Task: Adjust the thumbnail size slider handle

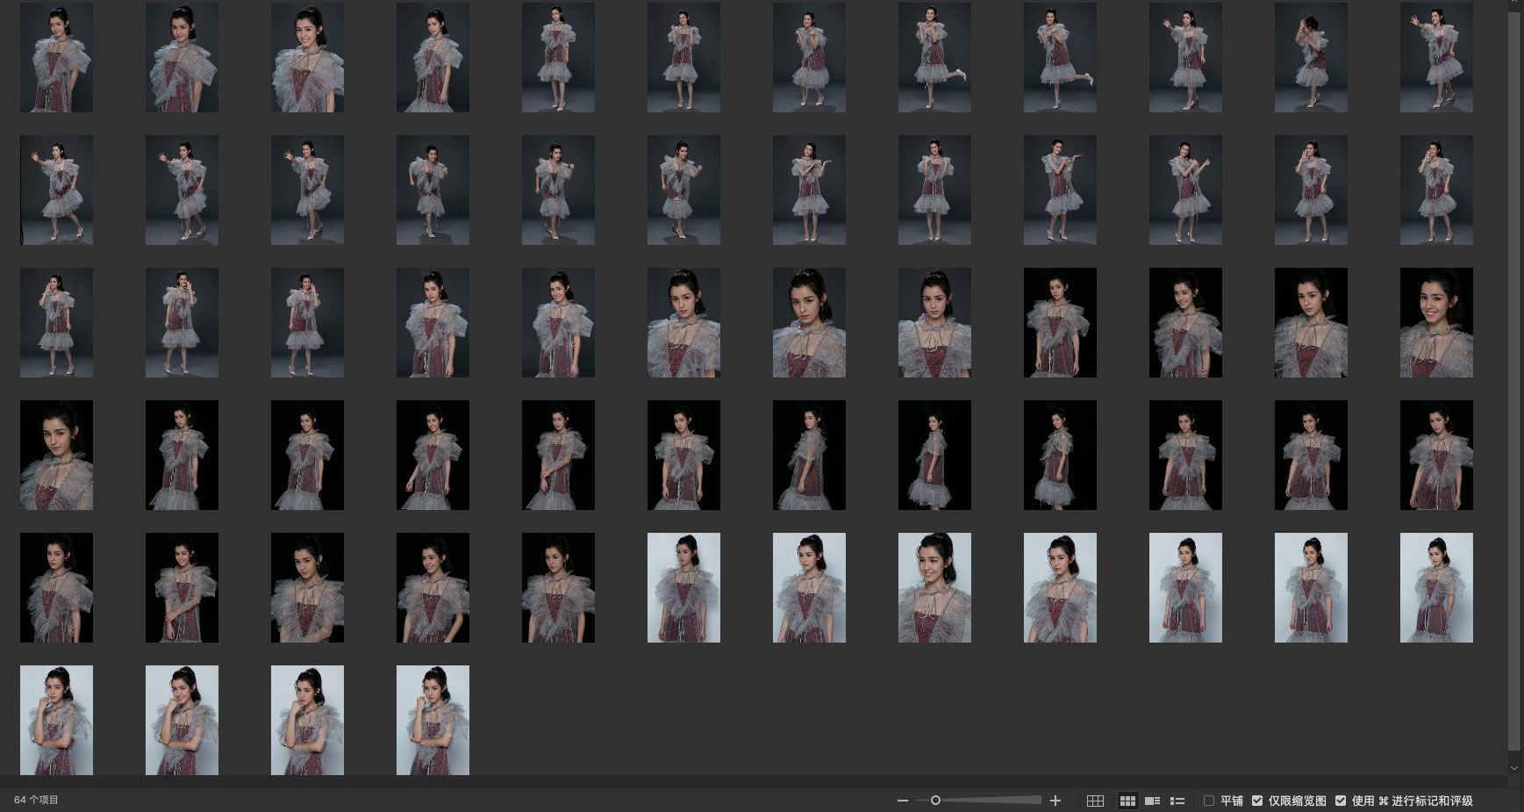Action: click(x=935, y=801)
